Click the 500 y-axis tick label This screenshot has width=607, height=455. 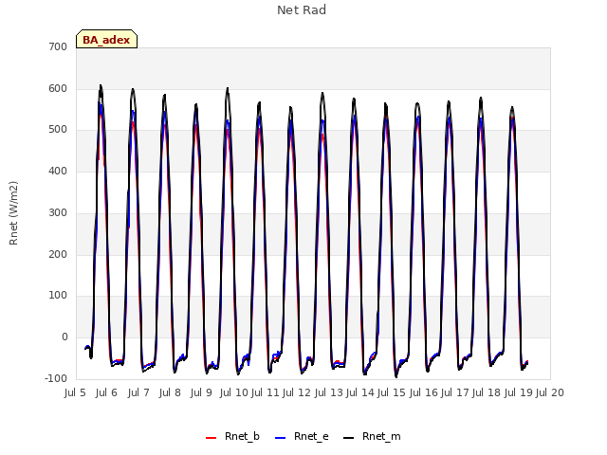tap(58, 130)
